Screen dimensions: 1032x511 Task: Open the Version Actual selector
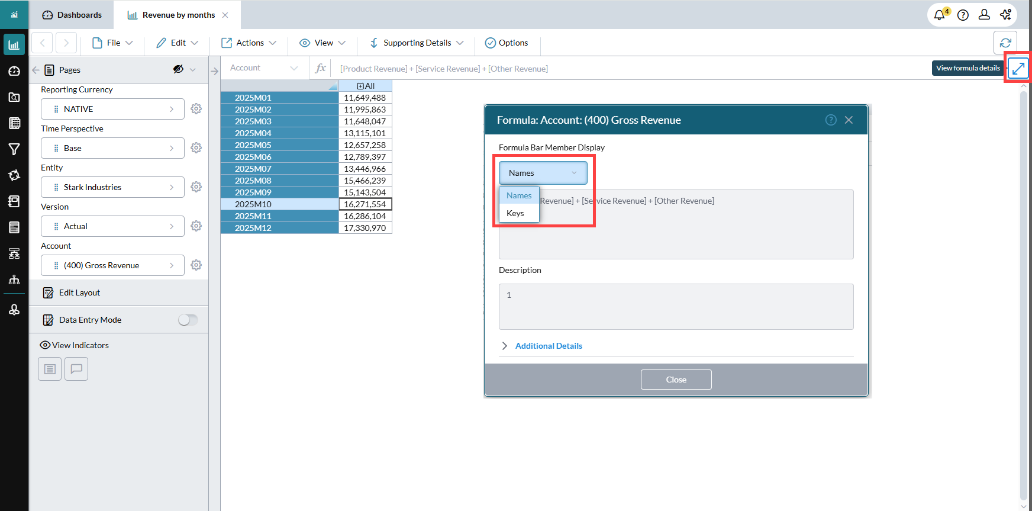pos(112,226)
